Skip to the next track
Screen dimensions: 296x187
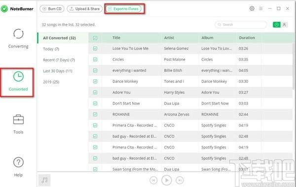point(180,180)
